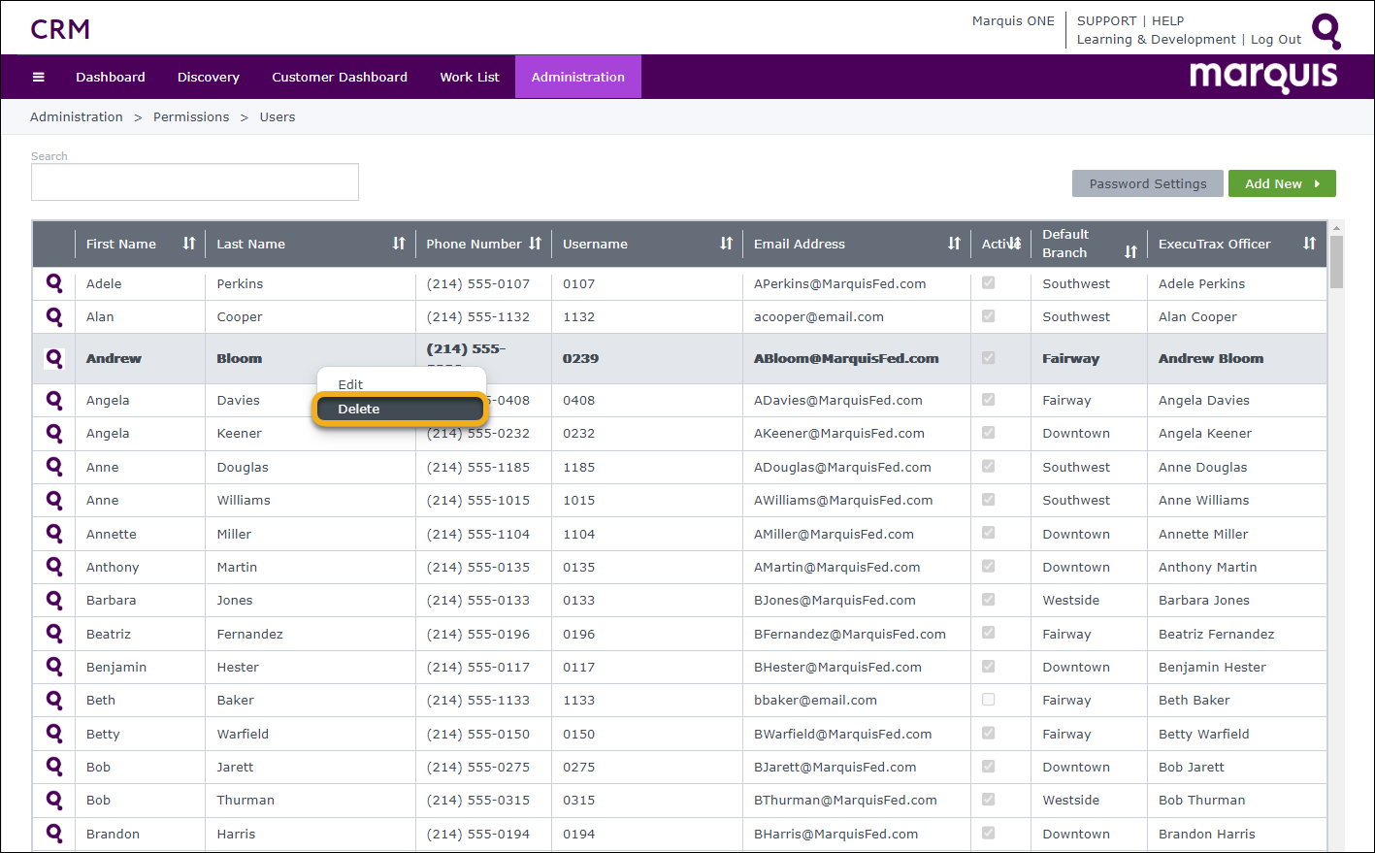Click email BJones@MarquisFed.com
This screenshot has width=1375, height=853.
click(835, 600)
